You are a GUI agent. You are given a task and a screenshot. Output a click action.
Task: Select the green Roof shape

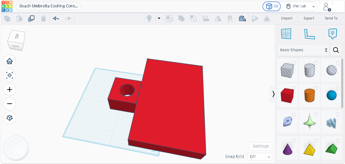click(x=331, y=149)
